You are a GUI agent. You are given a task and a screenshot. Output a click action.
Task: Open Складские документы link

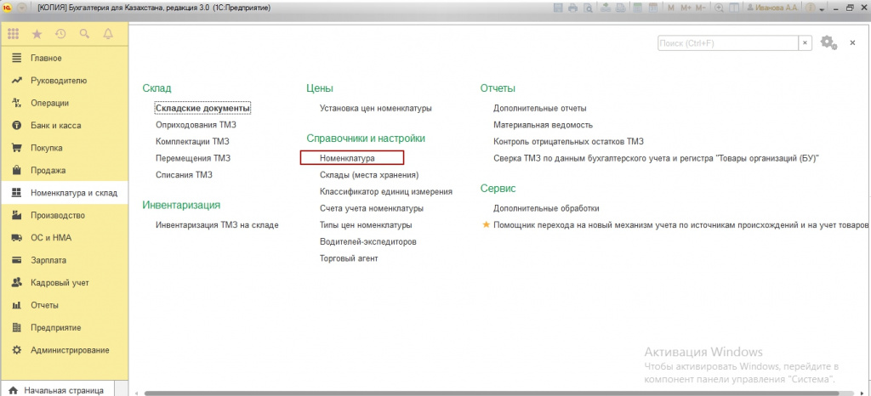(x=202, y=108)
